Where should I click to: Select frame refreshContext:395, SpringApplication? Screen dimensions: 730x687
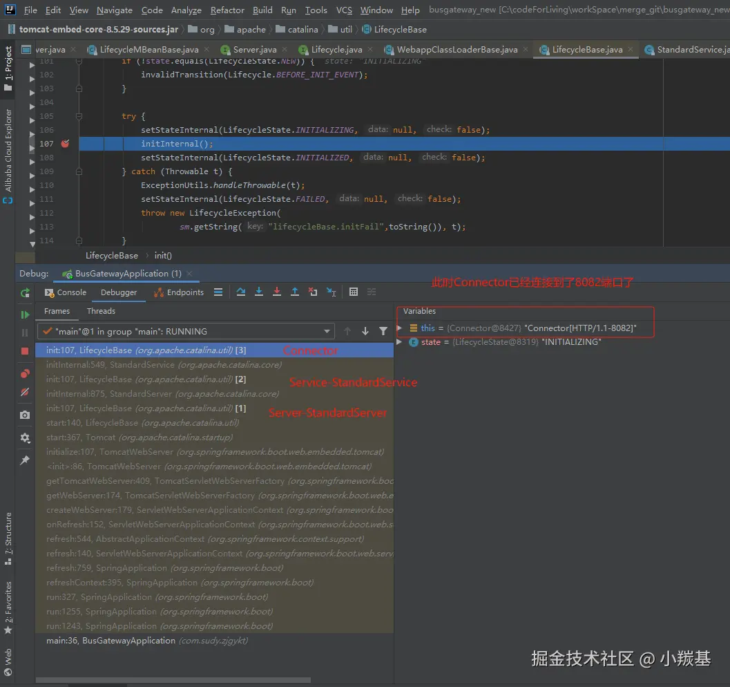click(x=214, y=582)
